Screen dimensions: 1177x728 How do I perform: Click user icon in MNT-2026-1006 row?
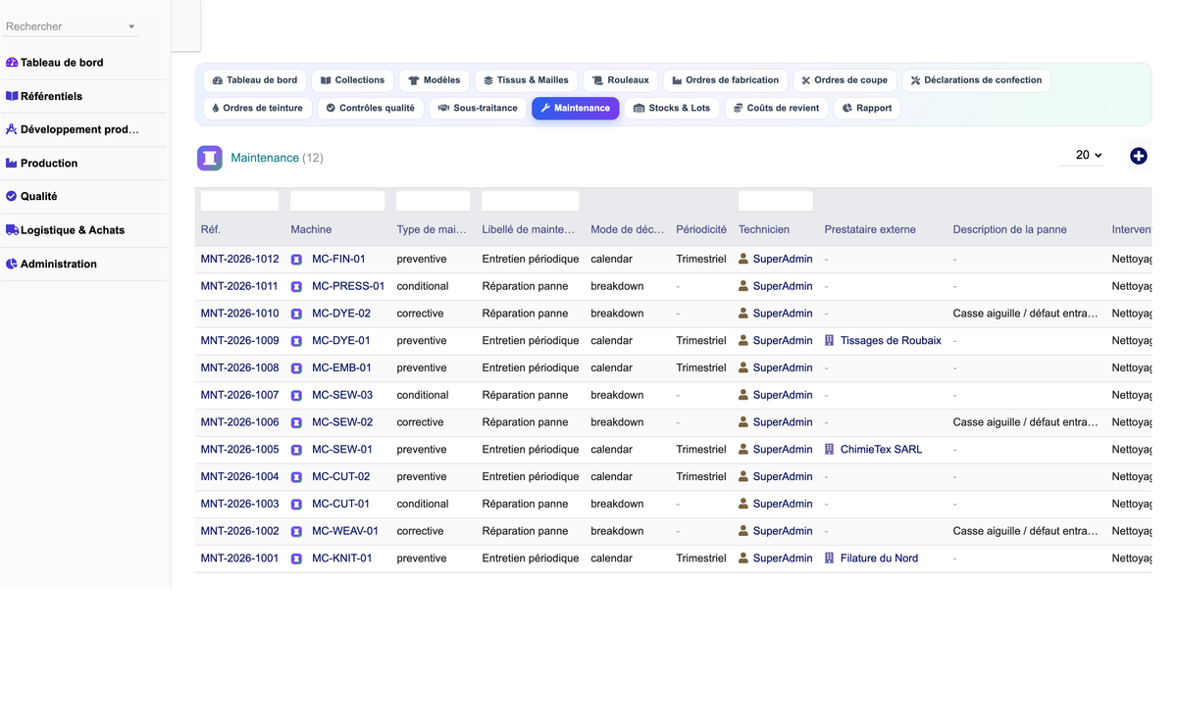point(743,422)
